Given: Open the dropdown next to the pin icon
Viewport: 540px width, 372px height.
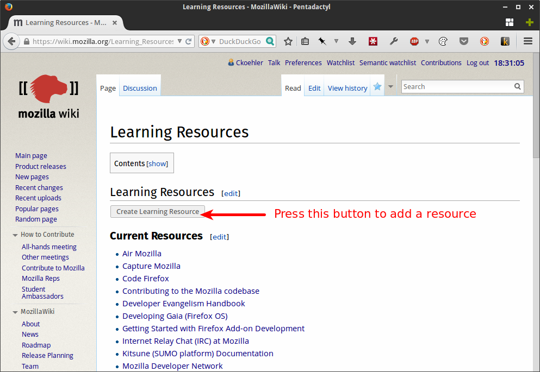Looking at the screenshot, I should point(336,41).
